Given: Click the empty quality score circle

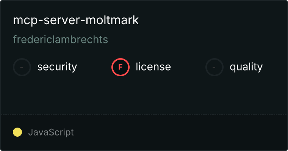Looking at the screenshot, I should tap(214, 67).
